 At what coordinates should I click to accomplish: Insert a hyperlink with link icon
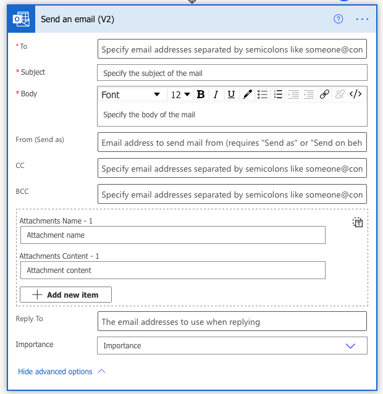(x=324, y=94)
